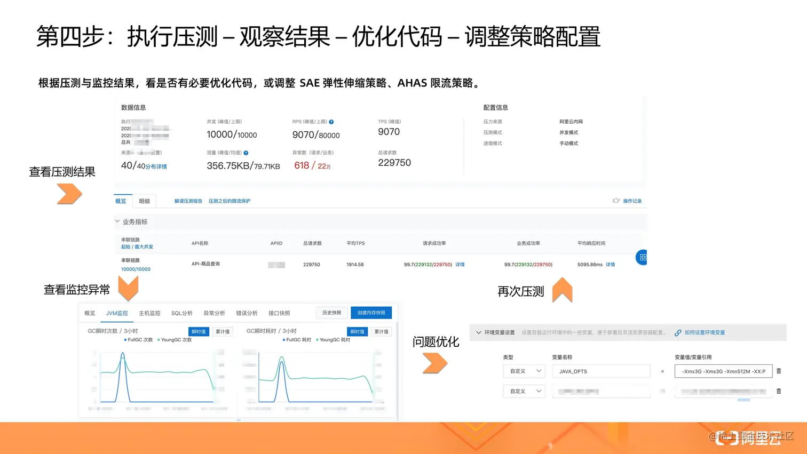Image resolution: width=807 pixels, height=454 pixels.
Task: Select 累计值 for GC瞬时耗时 chart
Action: 381,331
